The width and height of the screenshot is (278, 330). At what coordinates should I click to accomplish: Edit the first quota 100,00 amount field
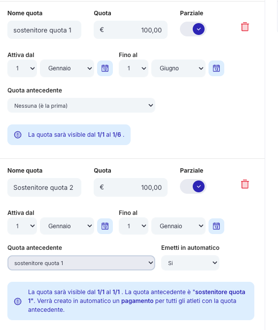pyautogui.click(x=131, y=30)
